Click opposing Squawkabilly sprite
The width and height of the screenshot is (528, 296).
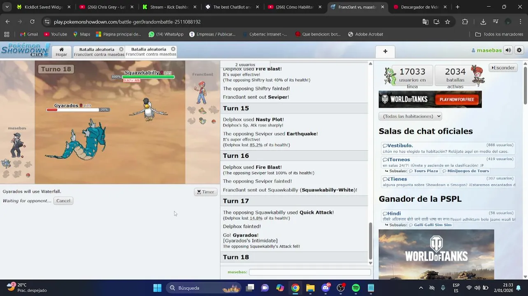click(148, 110)
